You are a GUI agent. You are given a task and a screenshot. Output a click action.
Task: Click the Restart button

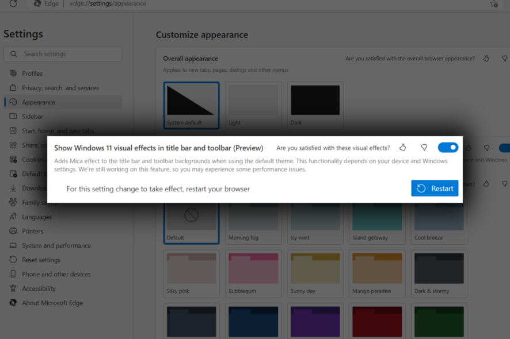[435, 188]
